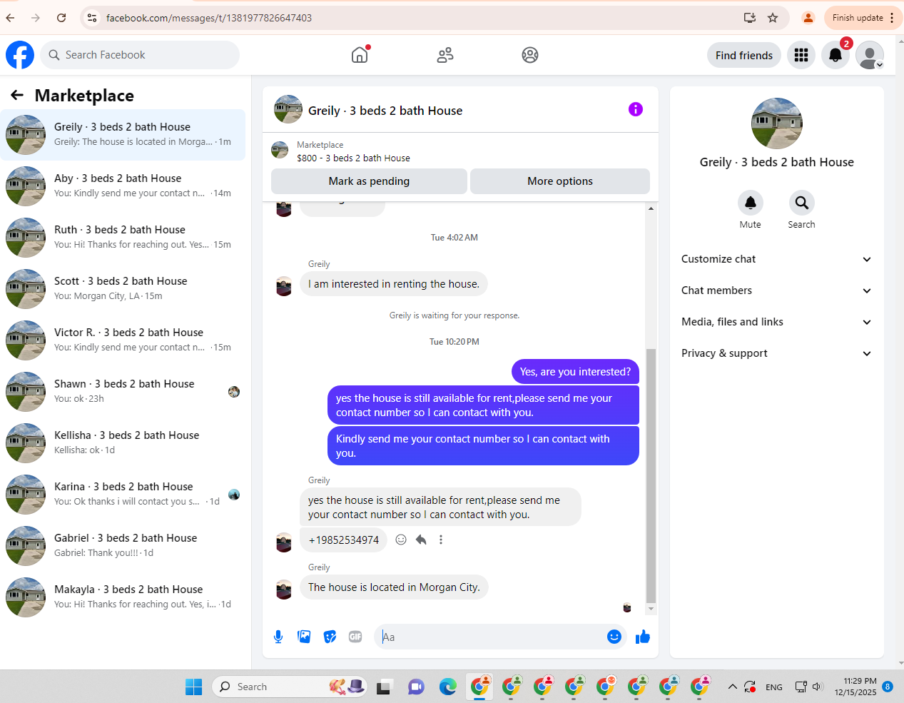Image resolution: width=904 pixels, height=703 pixels.
Task: Open the Groups icon in top navigation
Action: 530,55
